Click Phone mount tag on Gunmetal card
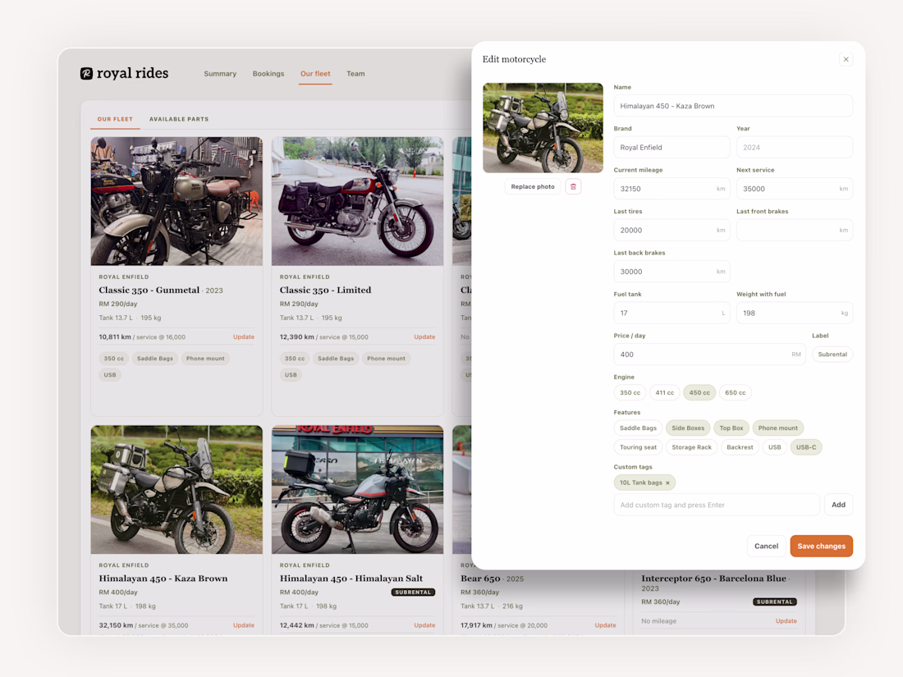Image resolution: width=903 pixels, height=677 pixels. tap(205, 359)
